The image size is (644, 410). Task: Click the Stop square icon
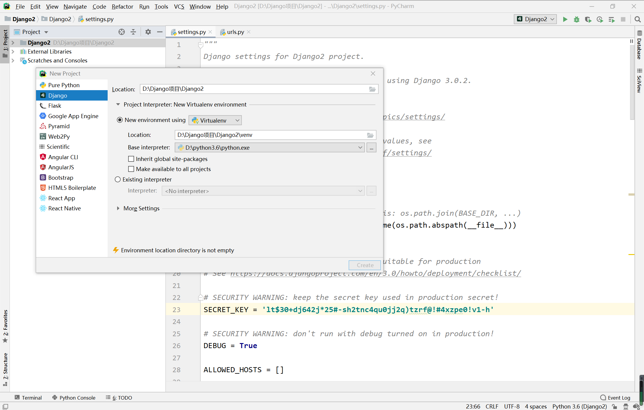click(623, 19)
